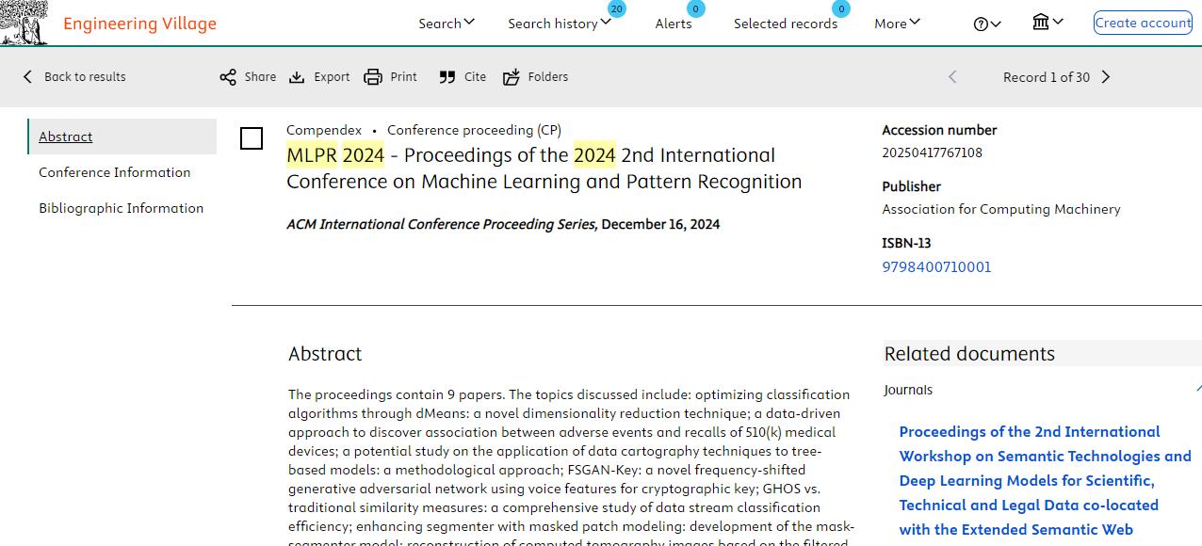The width and height of the screenshot is (1202, 546).
Task: Click the Share label
Action: tap(260, 77)
